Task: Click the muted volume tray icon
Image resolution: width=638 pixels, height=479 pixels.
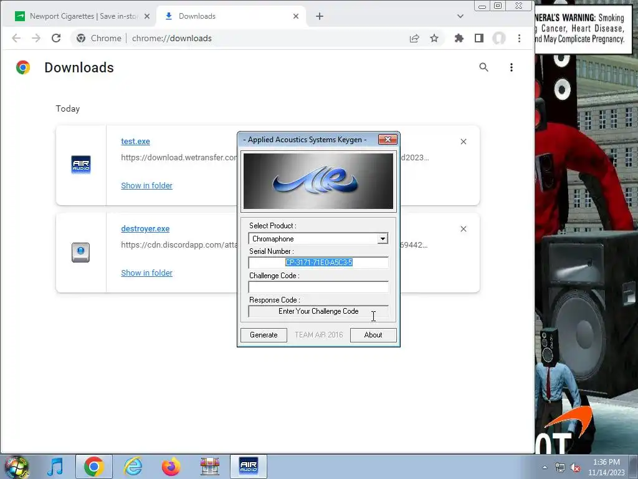Action: pyautogui.click(x=575, y=468)
